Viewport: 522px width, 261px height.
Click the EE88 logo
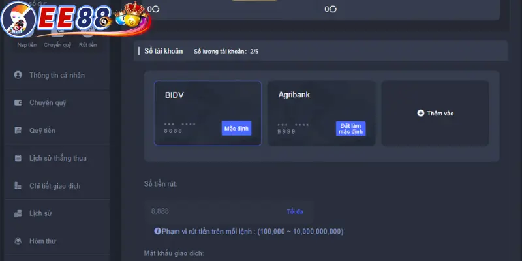[76, 19]
